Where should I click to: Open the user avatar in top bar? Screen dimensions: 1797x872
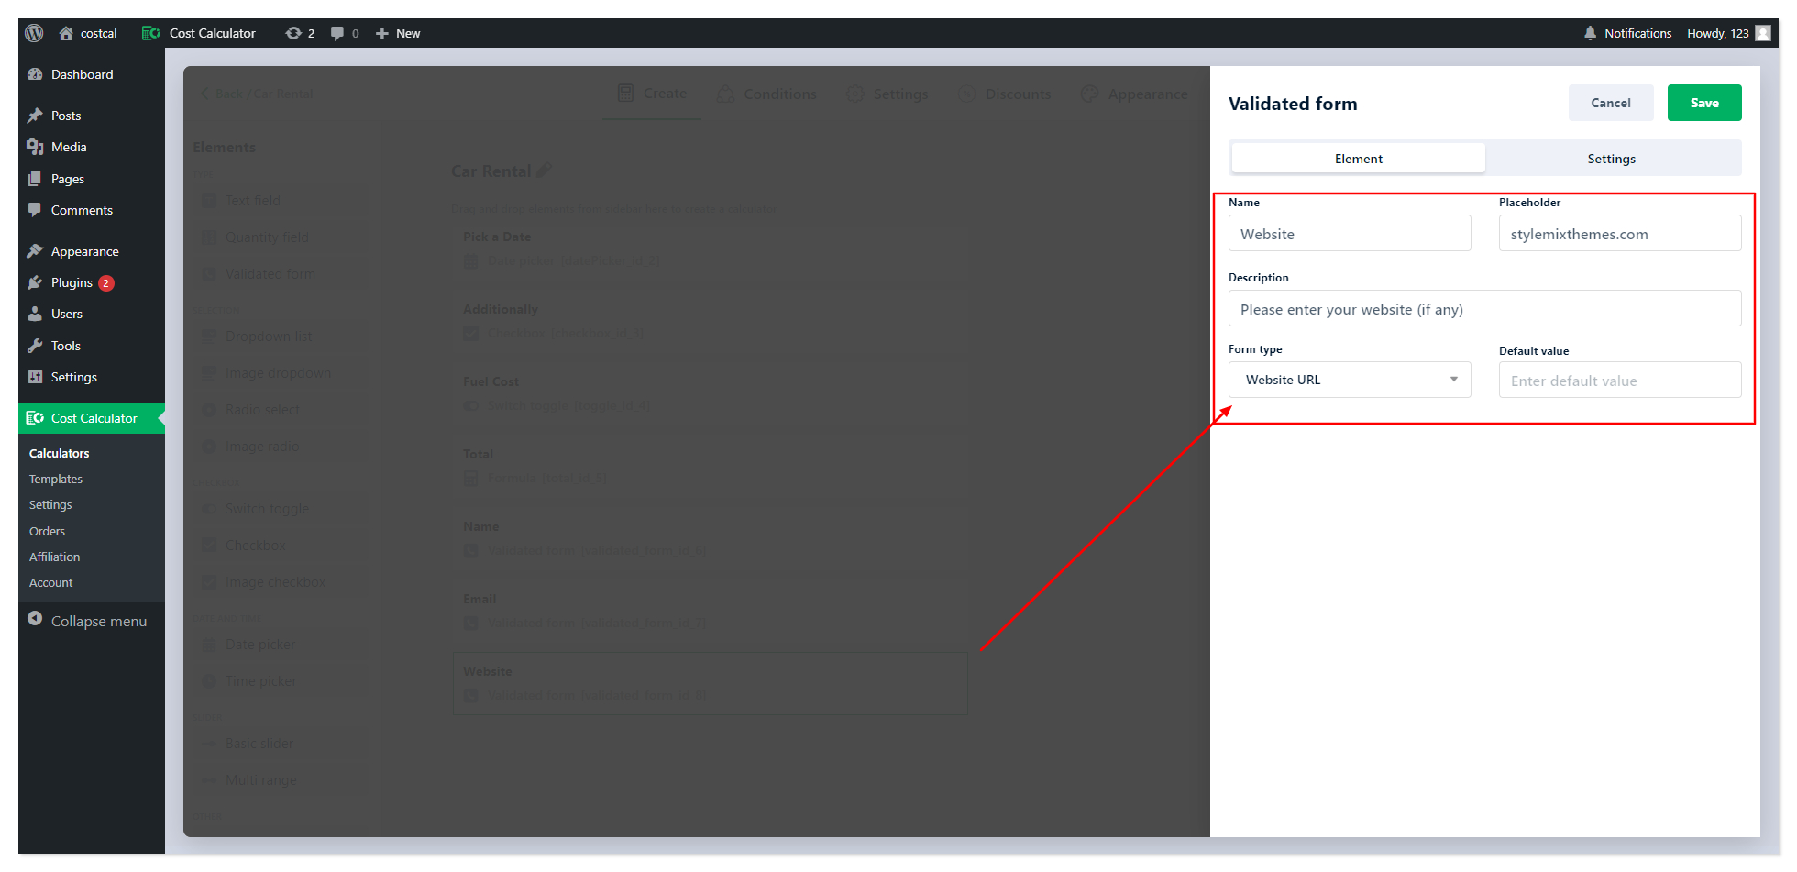pyautogui.click(x=1763, y=33)
